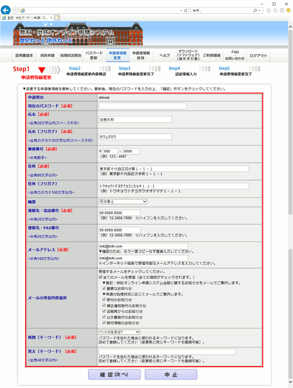Click the scrollbar down arrow
Screen dimensions: 293x388
coord(290,382)
